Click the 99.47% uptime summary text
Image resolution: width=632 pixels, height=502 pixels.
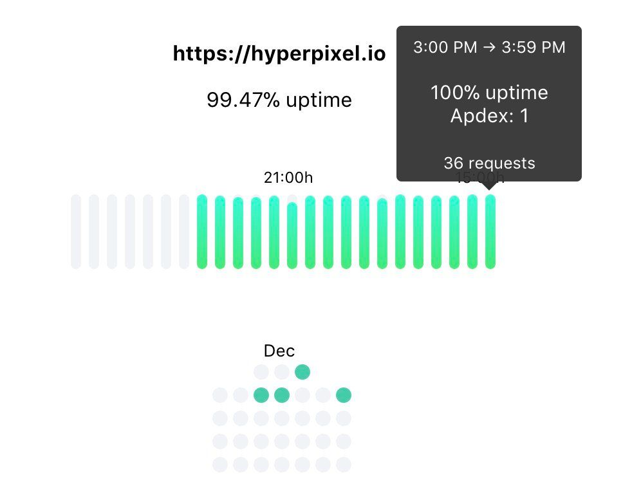[x=279, y=100]
